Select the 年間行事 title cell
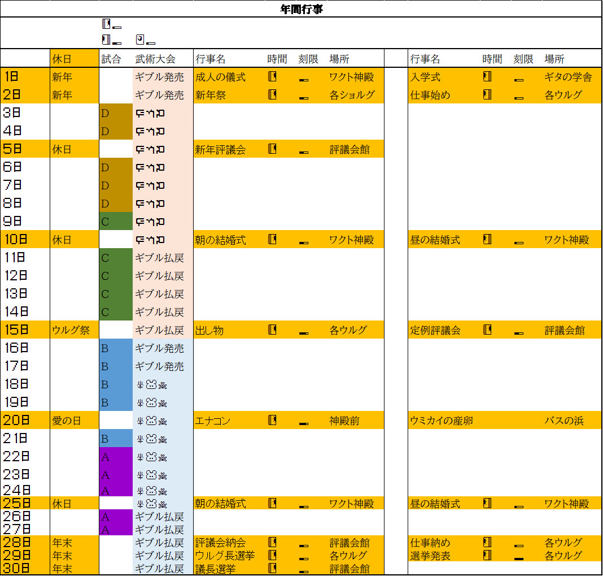This screenshot has height=576, width=603. [x=301, y=9]
